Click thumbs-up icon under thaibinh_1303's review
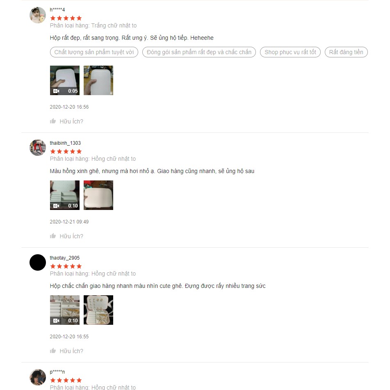The width and height of the screenshot is (390, 390). pos(53,236)
